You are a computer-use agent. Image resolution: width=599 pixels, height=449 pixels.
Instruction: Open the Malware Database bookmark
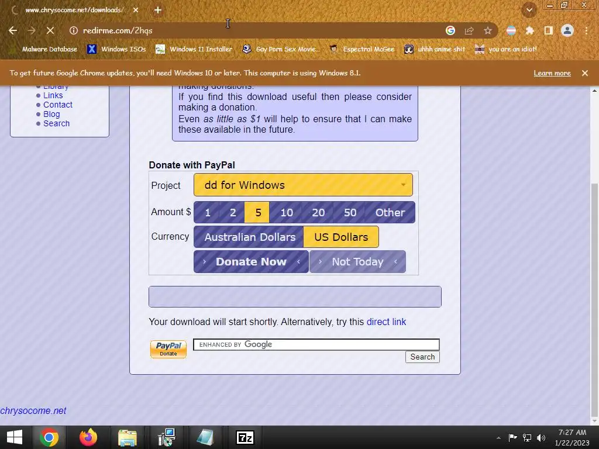[44, 49]
